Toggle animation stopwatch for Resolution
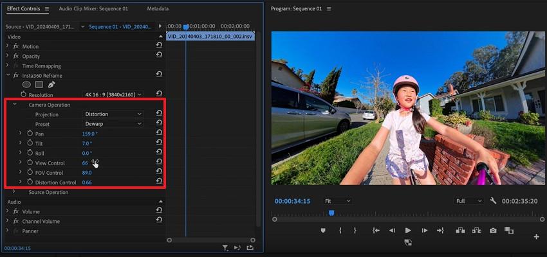The height and width of the screenshot is (257, 547). [24, 94]
